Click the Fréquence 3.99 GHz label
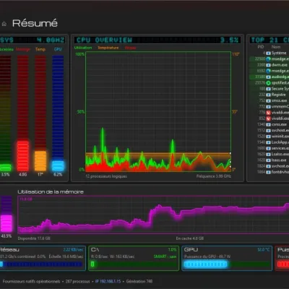 214,176
